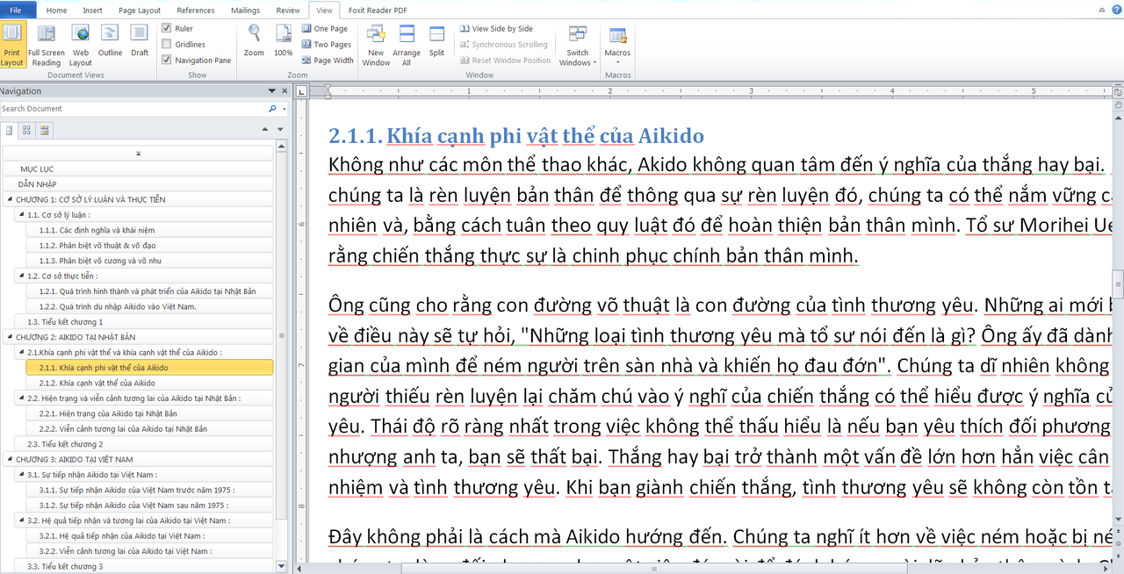
Task: Click View Side by Side
Action: [x=496, y=29]
